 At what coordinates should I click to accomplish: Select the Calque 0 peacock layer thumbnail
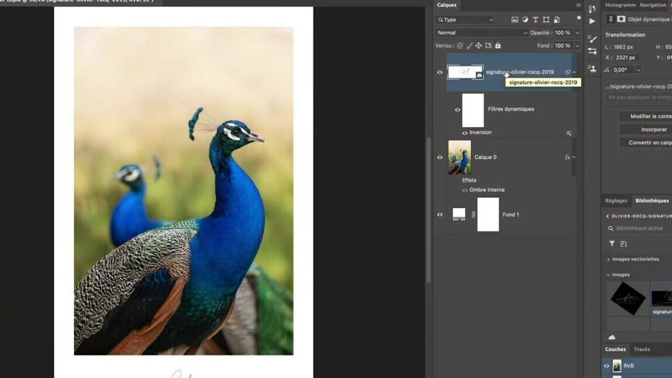click(459, 157)
